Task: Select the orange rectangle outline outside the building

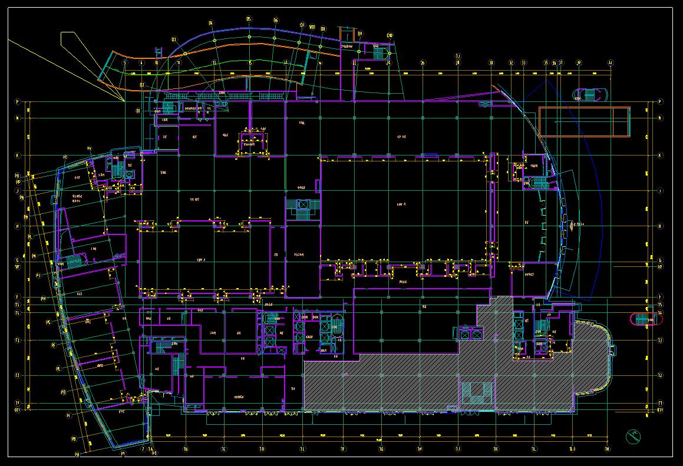Action: [585, 121]
